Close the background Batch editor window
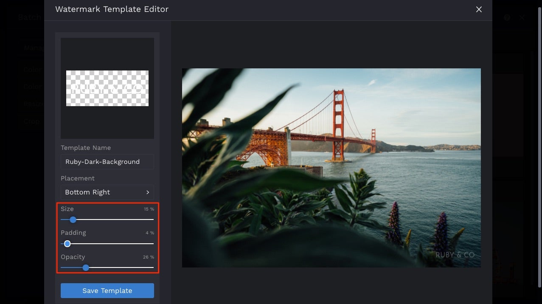This screenshot has width=542, height=304. [522, 17]
